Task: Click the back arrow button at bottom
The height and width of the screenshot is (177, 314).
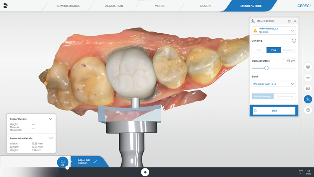Action: 145,172
